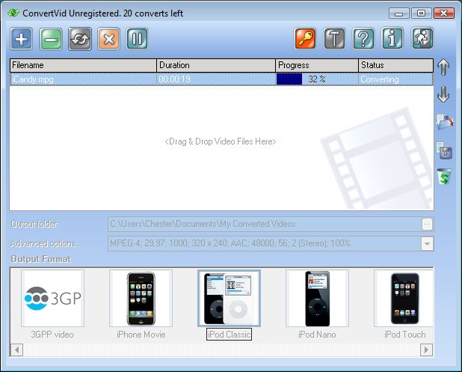Click the exit running-man icon

(422, 39)
